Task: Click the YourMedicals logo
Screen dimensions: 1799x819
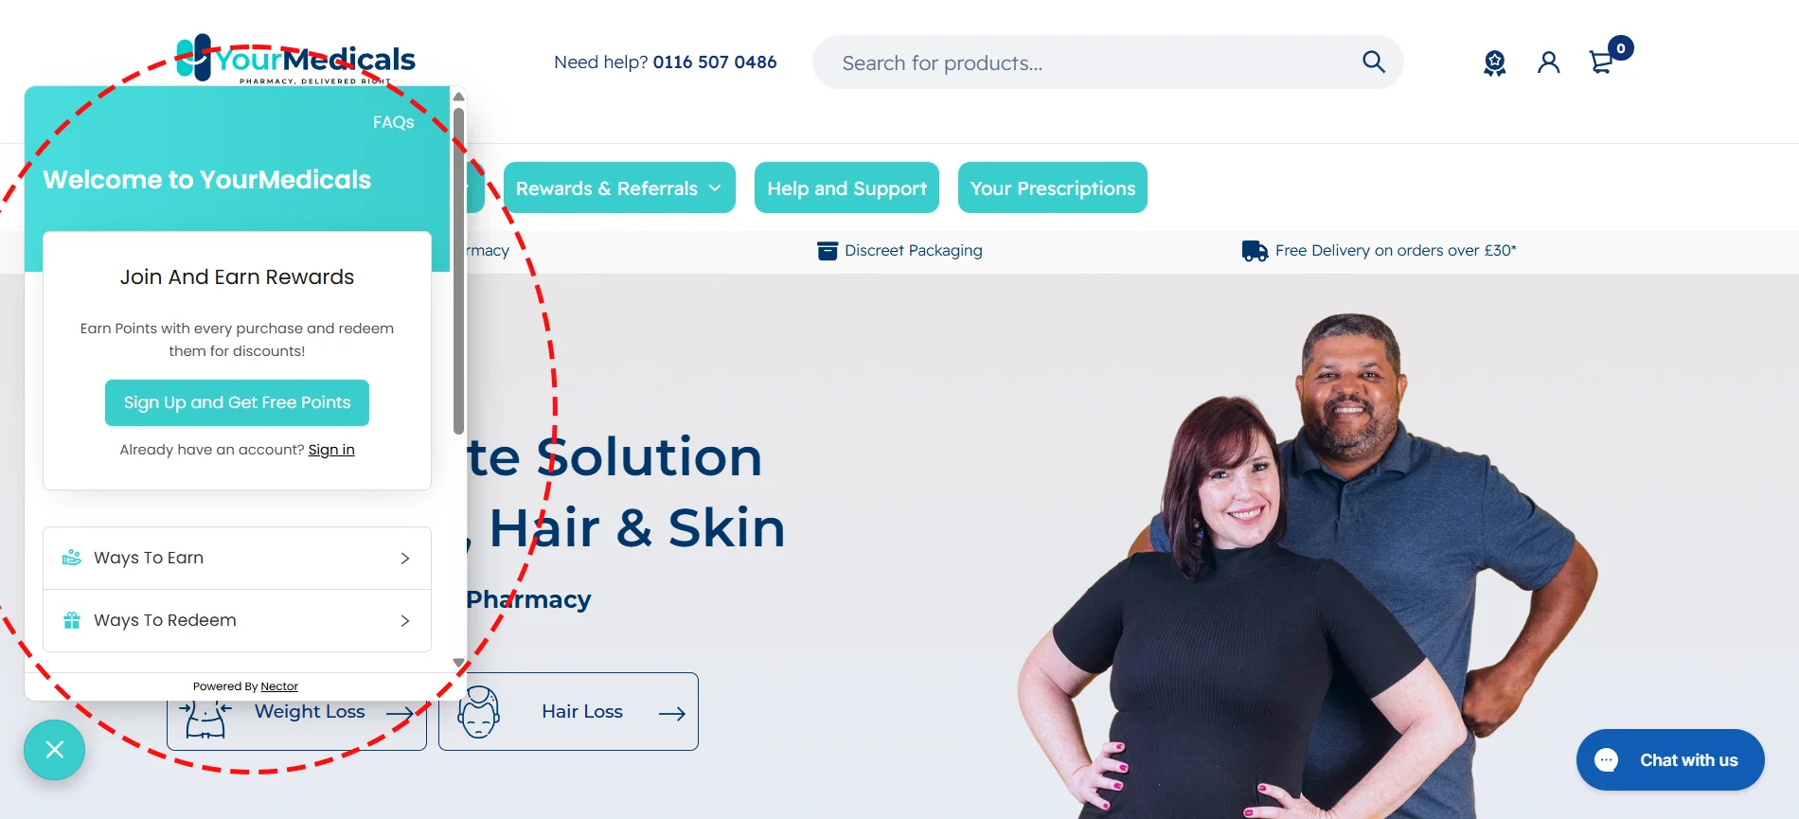Action: (x=295, y=60)
